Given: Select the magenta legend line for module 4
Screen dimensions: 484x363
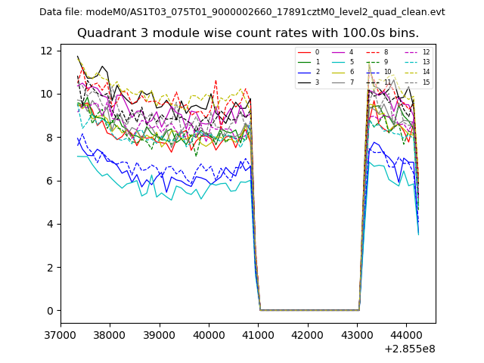Looking at the screenshot, I should pyautogui.click(x=338, y=52).
